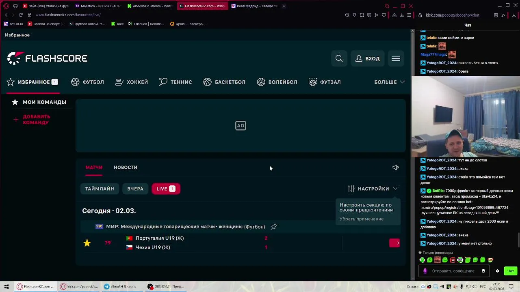Open the Portugal U19 match details arrow
The width and height of the screenshot is (520, 292).
coord(394,243)
